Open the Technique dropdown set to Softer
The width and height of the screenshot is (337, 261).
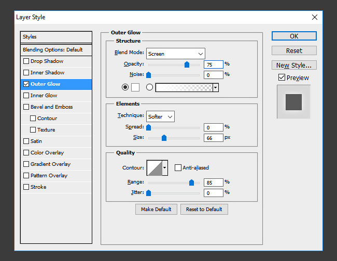click(160, 116)
